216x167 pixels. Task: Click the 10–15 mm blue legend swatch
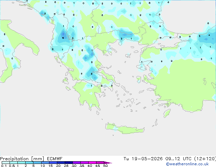pyautogui.click(x=45, y=163)
